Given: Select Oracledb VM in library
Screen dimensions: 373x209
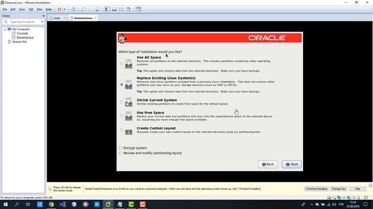Looking at the screenshot, I should pyautogui.click(x=22, y=34).
